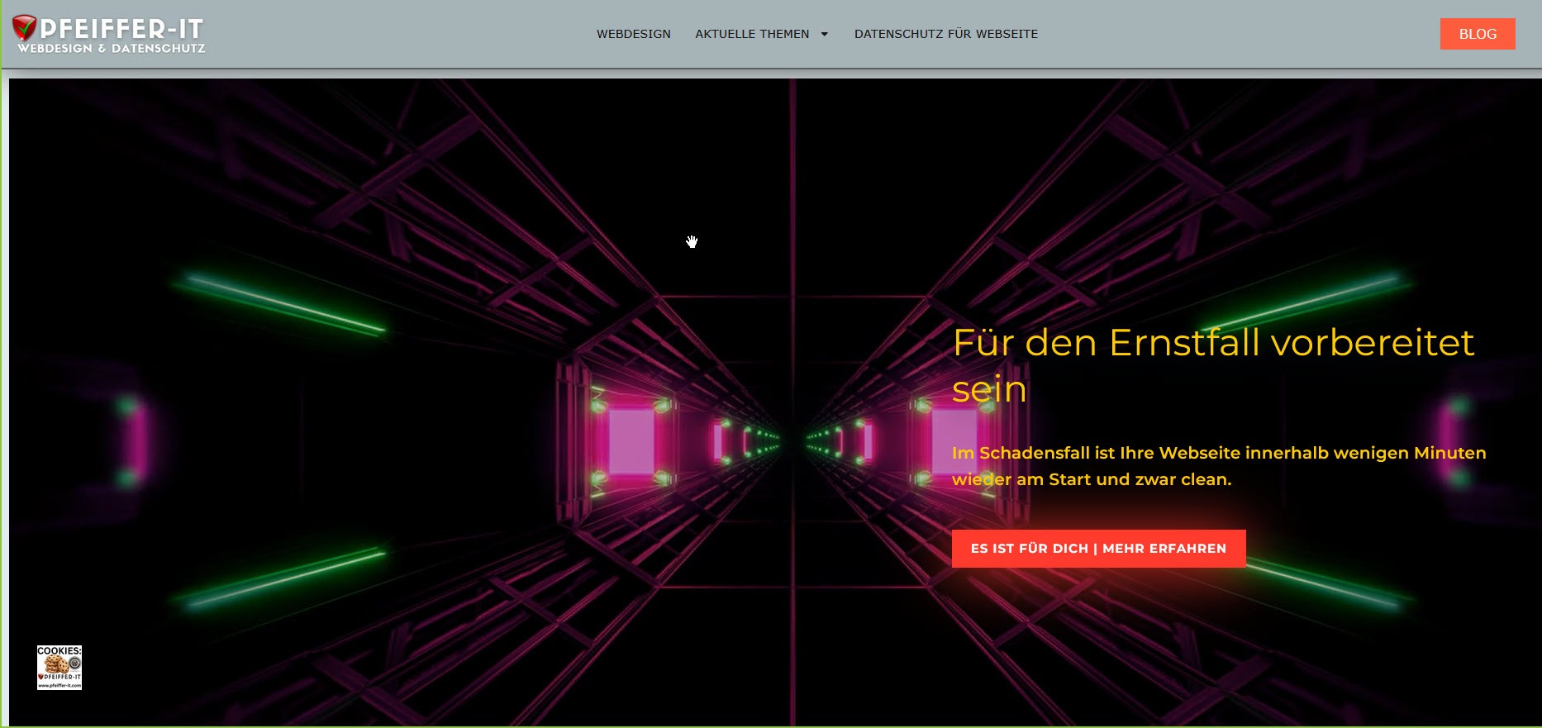This screenshot has width=1542, height=728.
Task: Click ES IST FÜR DICH | MEHR ERFAHREN button
Action: pyautogui.click(x=1098, y=549)
